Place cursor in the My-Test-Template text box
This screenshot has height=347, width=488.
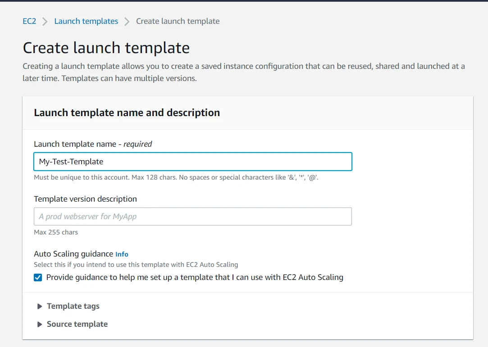(192, 161)
